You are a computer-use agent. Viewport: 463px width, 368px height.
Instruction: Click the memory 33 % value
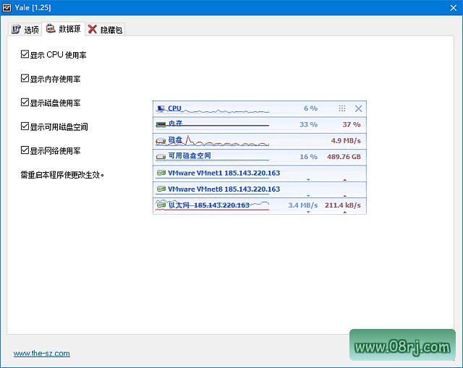309,124
